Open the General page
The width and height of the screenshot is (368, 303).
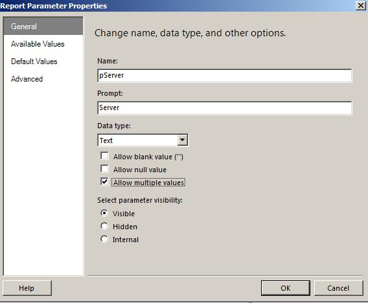pos(43,26)
